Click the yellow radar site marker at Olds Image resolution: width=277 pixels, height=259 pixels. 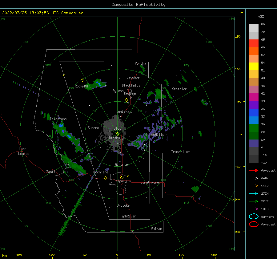click(118, 134)
